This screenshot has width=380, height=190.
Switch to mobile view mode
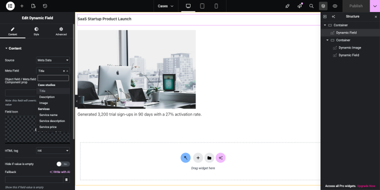(216, 6)
